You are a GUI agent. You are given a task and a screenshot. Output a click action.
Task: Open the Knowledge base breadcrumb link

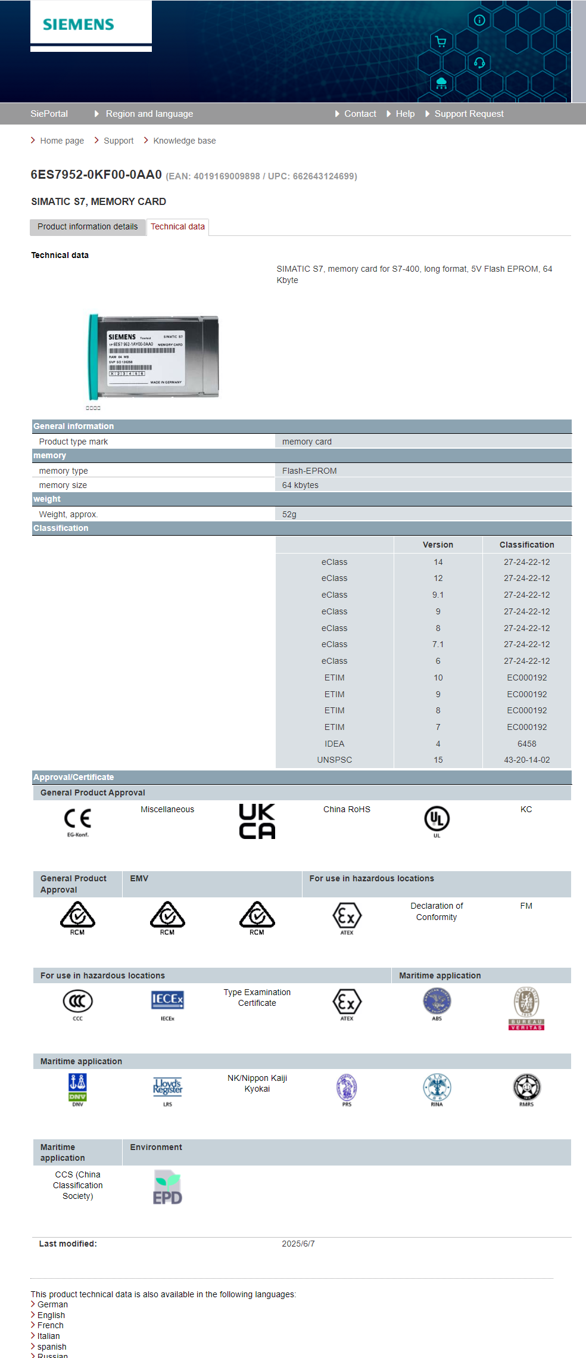(184, 141)
